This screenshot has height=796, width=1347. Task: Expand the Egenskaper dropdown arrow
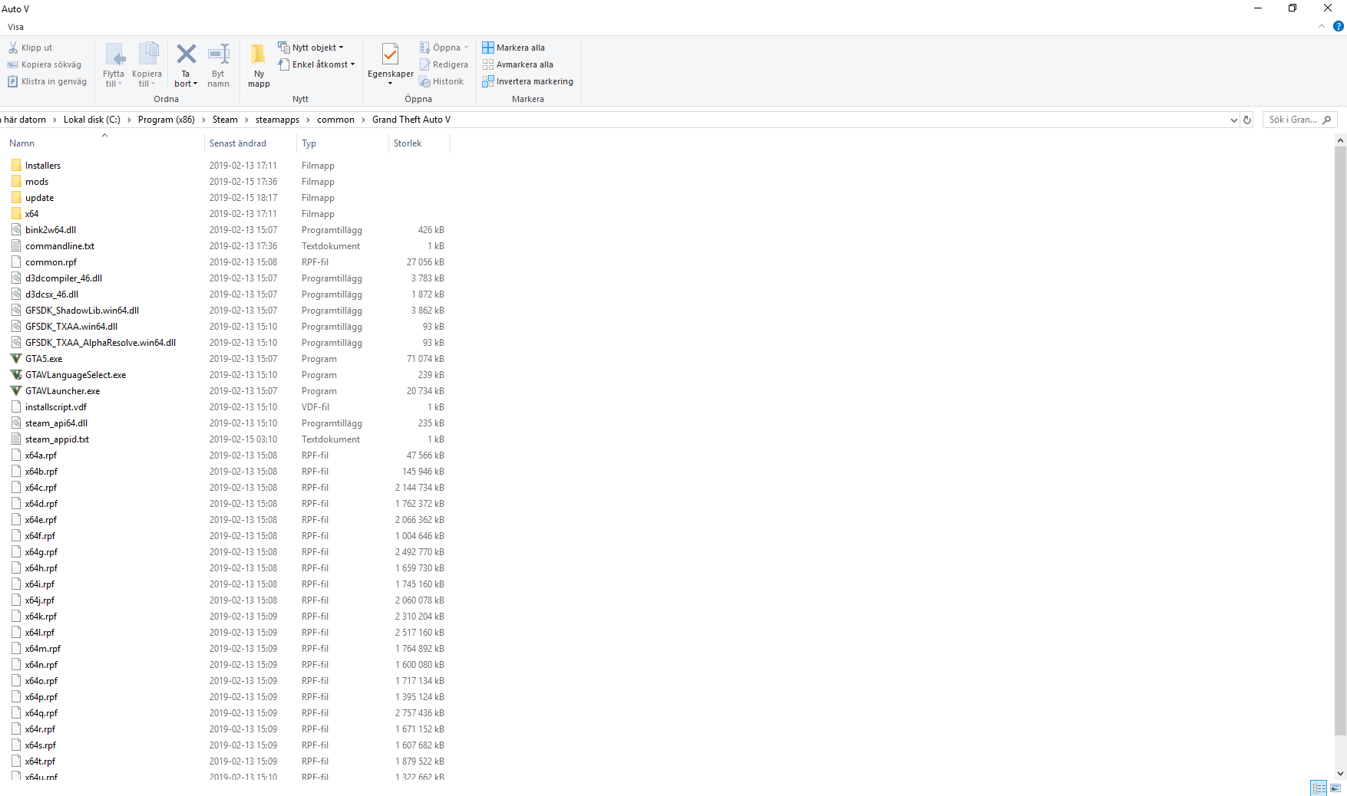tap(390, 84)
